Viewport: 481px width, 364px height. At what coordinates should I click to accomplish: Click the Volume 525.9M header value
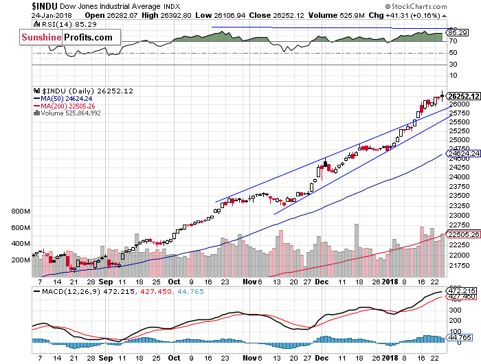tap(337, 15)
